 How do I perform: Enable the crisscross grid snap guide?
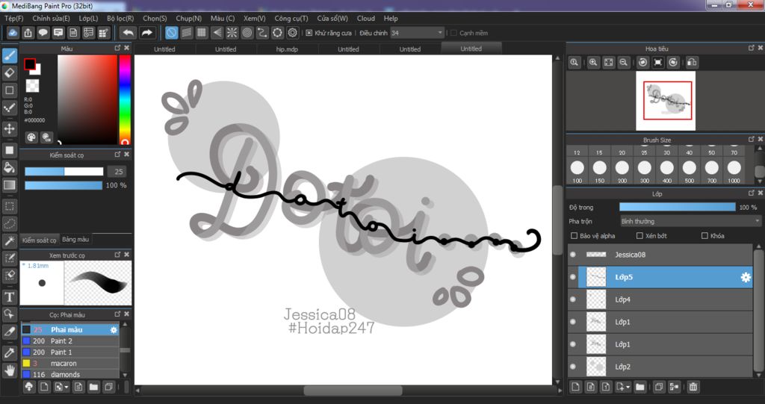(202, 33)
